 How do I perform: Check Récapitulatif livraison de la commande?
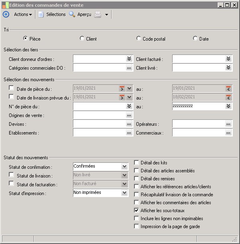click(136, 194)
